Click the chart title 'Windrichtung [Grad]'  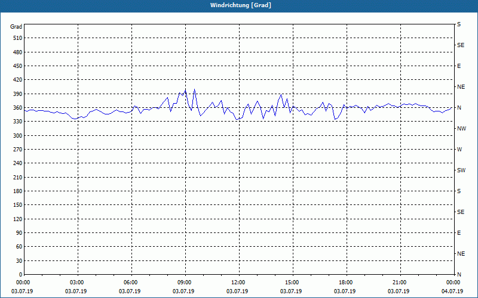coord(241,5)
